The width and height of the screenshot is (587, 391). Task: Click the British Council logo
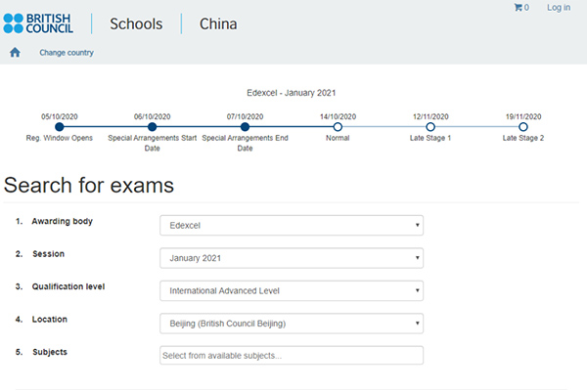pyautogui.click(x=38, y=23)
